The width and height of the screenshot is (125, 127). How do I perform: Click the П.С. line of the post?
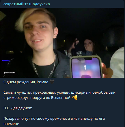coord(18,108)
